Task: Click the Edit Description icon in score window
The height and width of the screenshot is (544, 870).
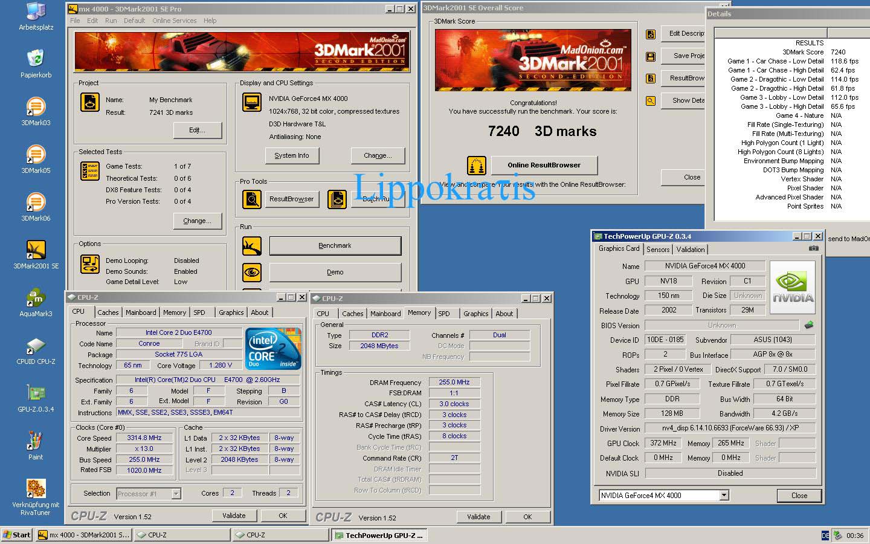Action: pyautogui.click(x=651, y=34)
